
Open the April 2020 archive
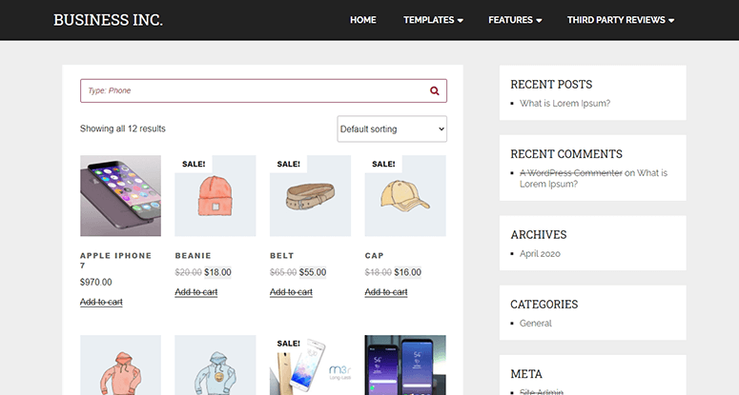(540, 254)
